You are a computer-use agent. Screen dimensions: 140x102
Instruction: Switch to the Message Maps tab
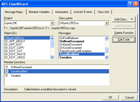[14, 12]
